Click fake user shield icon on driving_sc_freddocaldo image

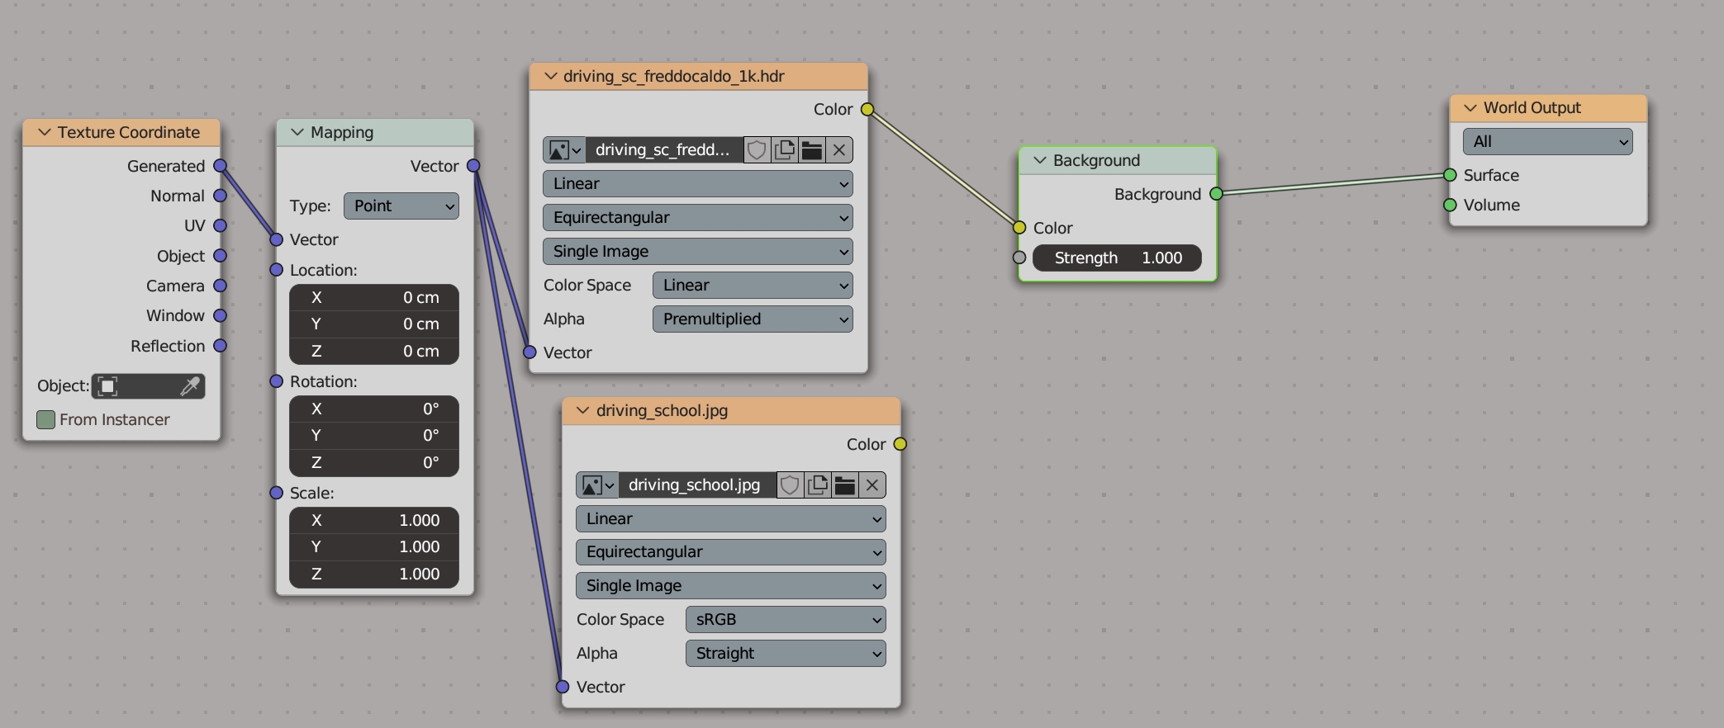757,150
